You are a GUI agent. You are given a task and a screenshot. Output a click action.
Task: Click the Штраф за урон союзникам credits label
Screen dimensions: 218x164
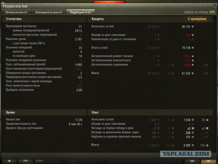pos(108,35)
